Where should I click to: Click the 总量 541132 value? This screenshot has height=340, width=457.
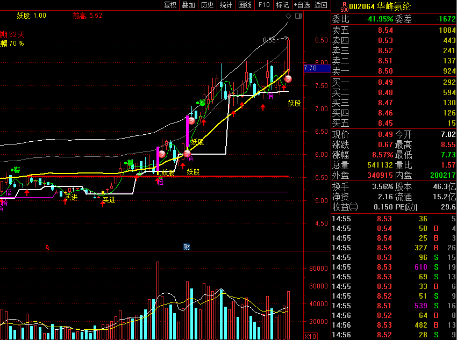click(380, 165)
